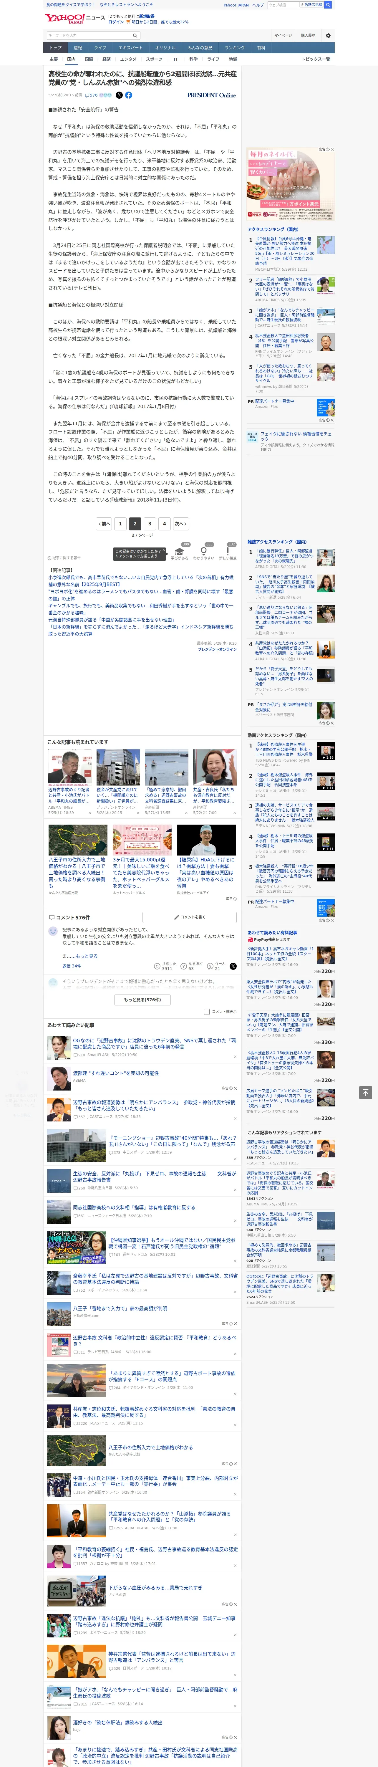Open the surgeon HbA1c article thumbnail
The image size is (378, 1767).
coord(206,840)
